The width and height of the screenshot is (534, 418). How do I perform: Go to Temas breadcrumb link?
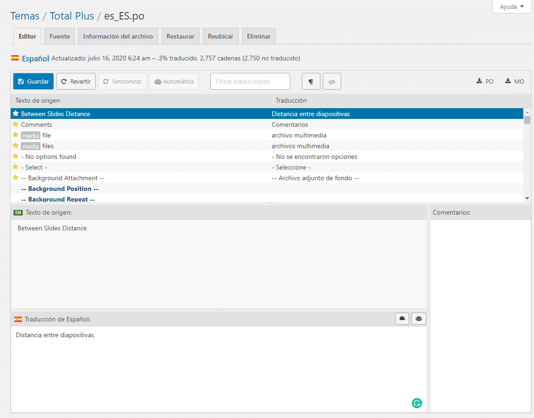pos(25,16)
